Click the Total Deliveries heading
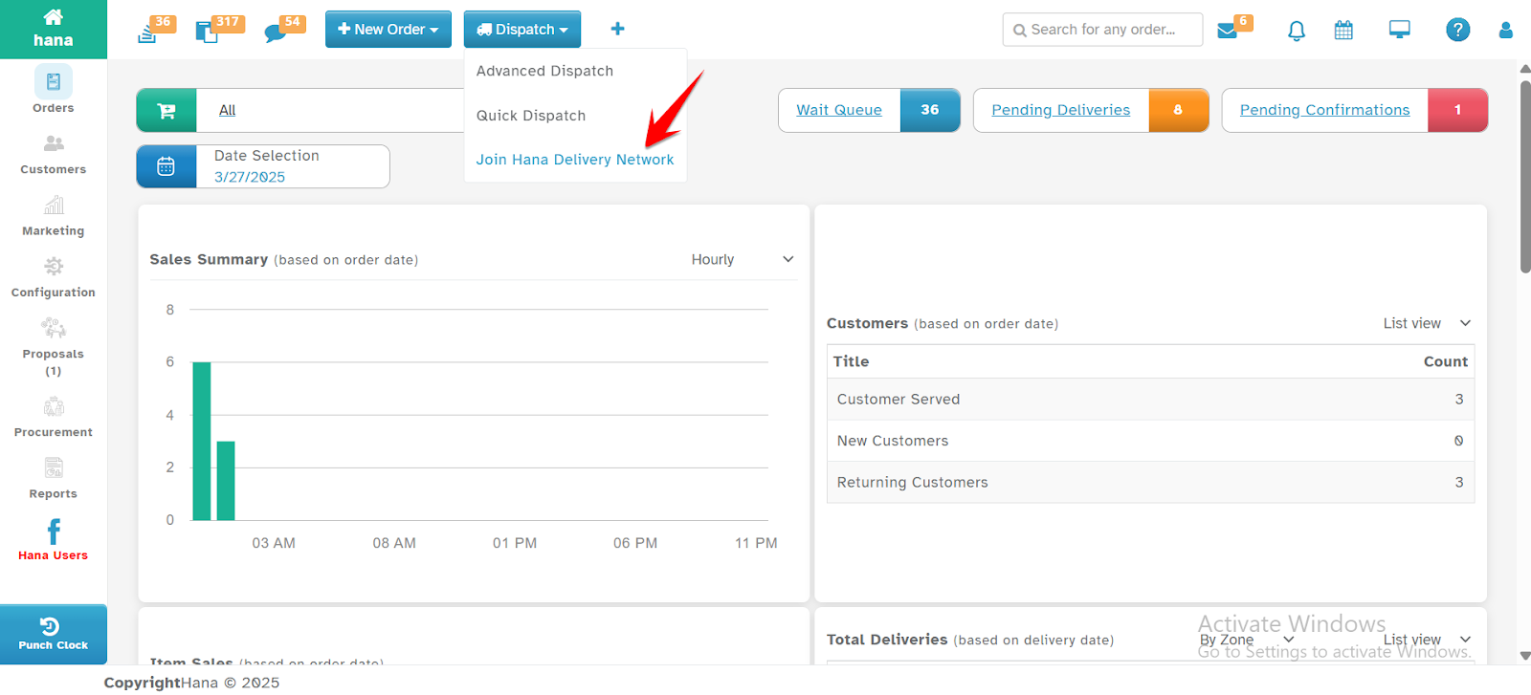Screen dimensions: 1531x695 887,640
